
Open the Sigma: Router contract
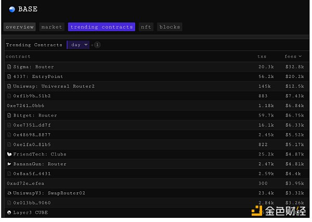[x=33, y=67]
